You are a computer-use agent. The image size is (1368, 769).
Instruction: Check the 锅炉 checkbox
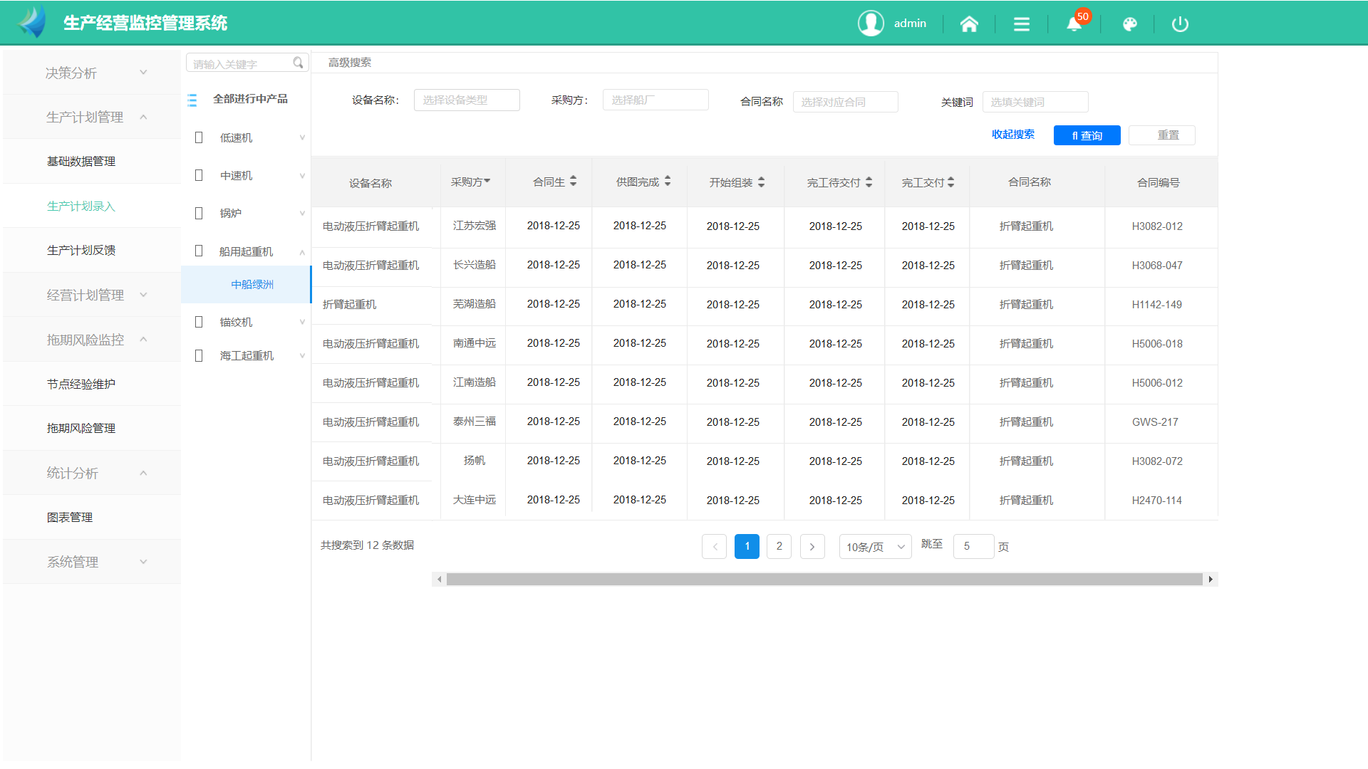point(199,213)
